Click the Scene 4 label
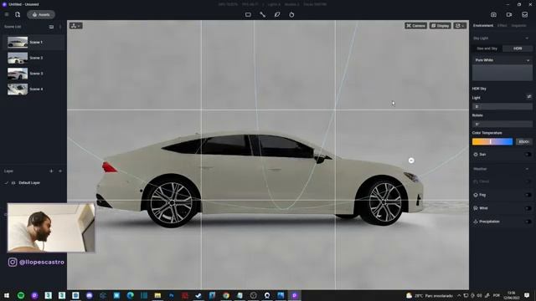The width and height of the screenshot is (536, 301). tap(36, 89)
